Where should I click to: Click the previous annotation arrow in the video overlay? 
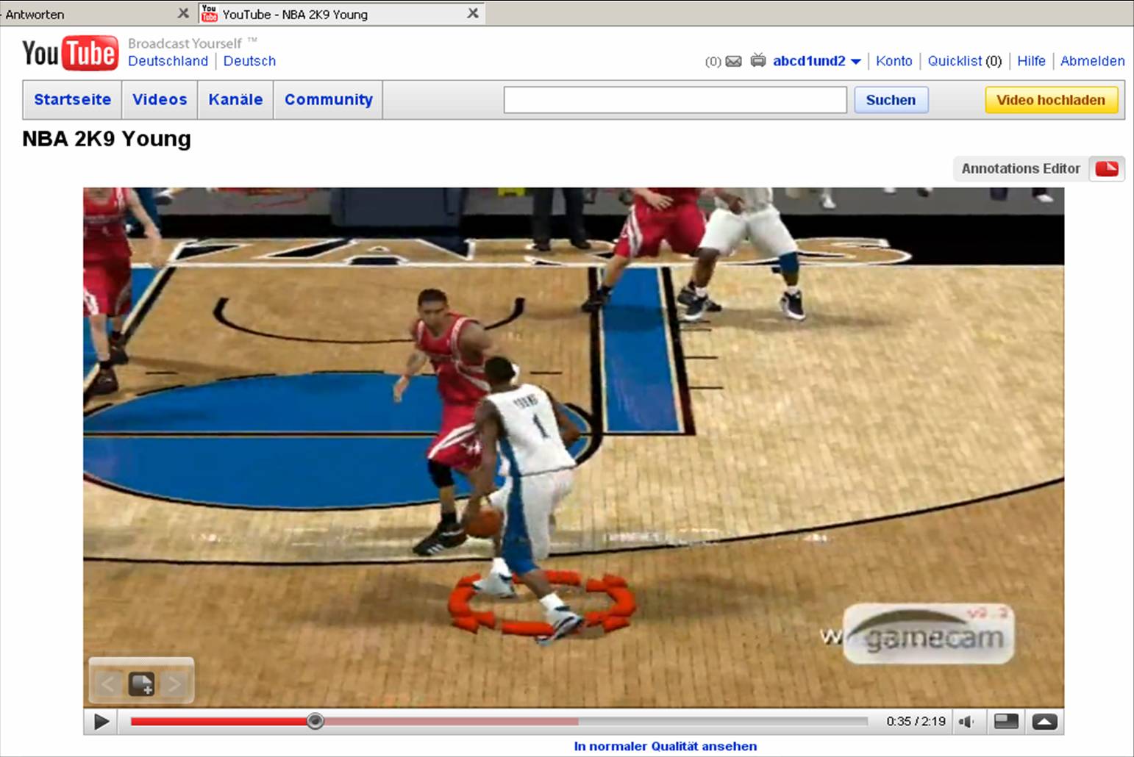tap(107, 684)
